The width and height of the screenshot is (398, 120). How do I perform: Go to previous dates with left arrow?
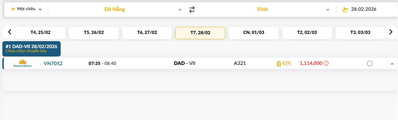point(10,32)
